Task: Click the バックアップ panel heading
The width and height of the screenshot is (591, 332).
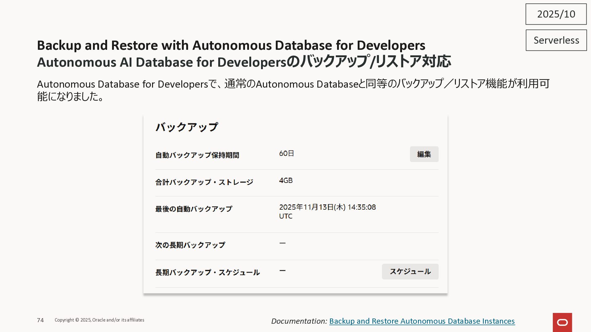Action: pyautogui.click(x=187, y=127)
